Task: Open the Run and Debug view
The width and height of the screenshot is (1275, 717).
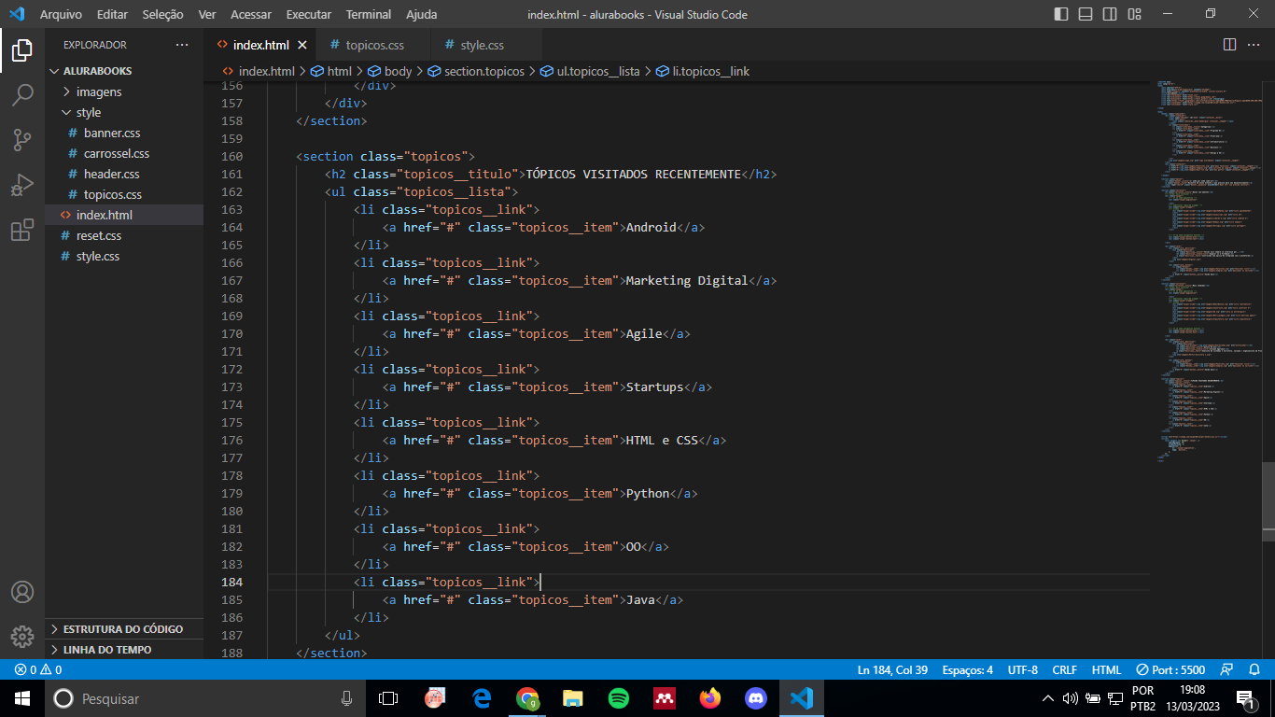Action: click(22, 185)
